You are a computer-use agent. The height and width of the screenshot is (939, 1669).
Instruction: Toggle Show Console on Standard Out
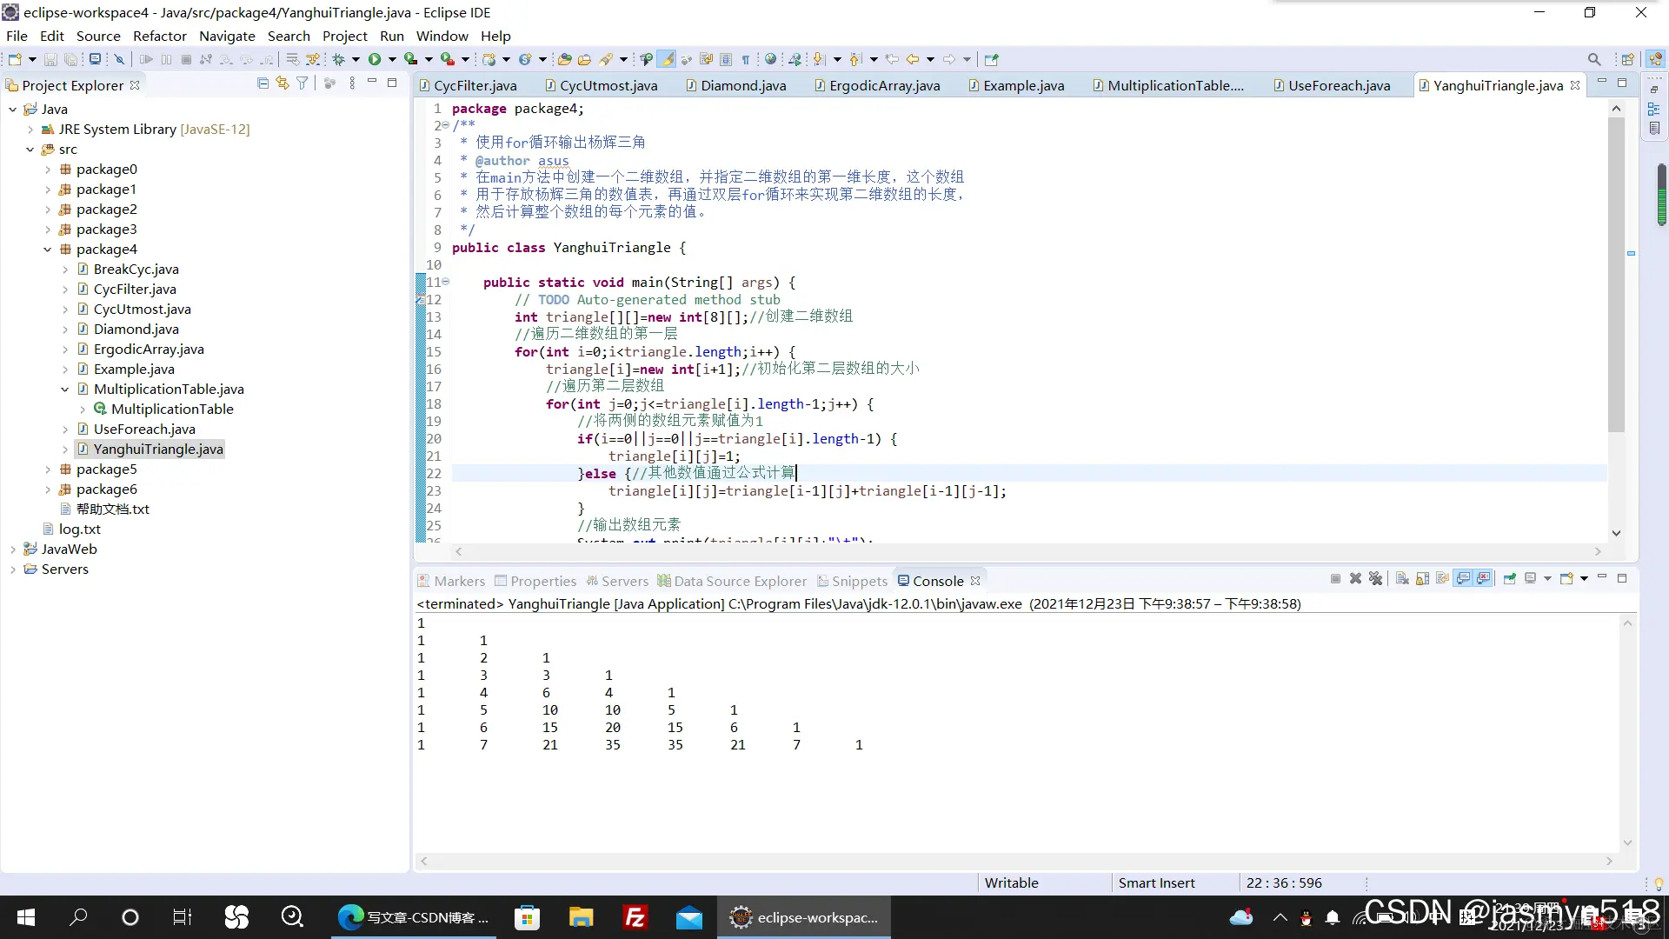pos(1463,579)
